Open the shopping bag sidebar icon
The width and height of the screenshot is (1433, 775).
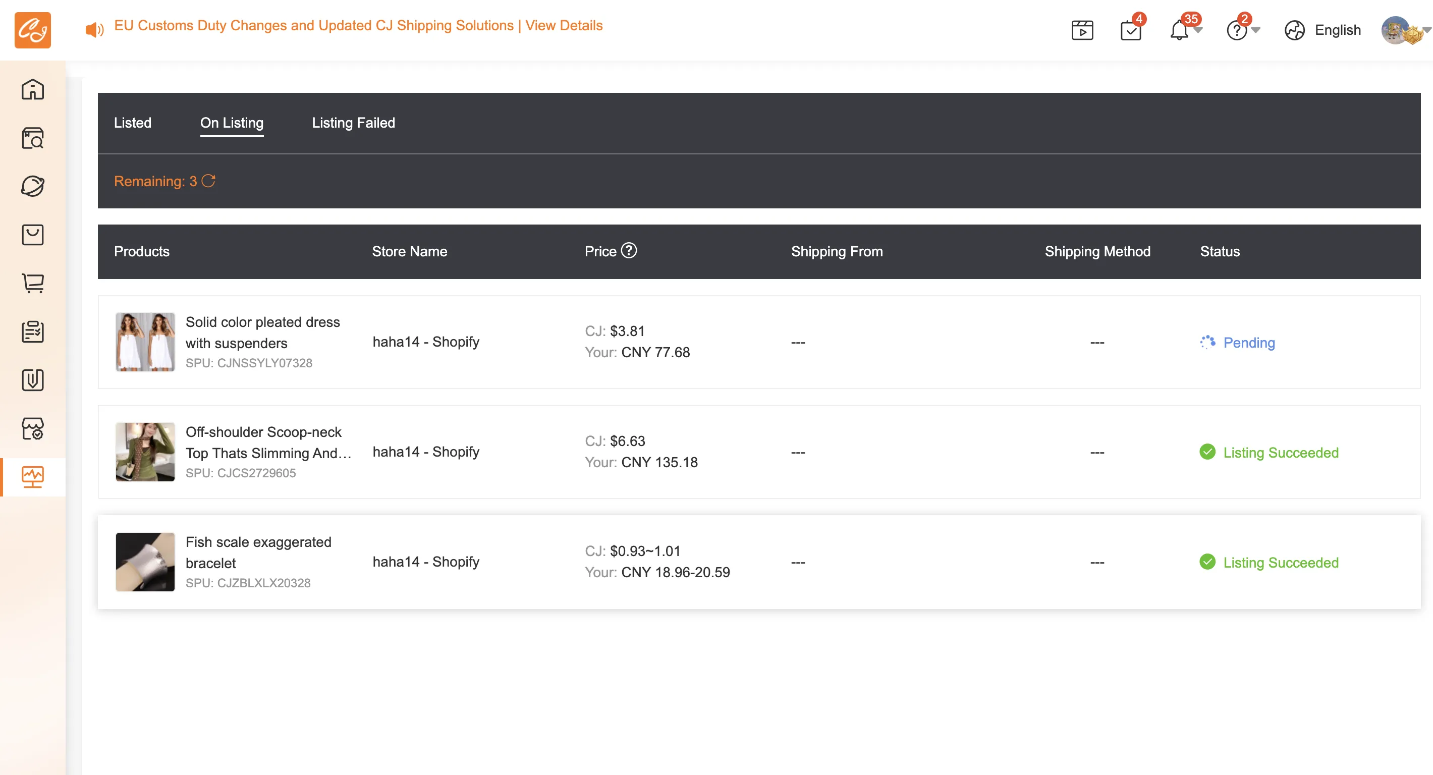pyautogui.click(x=33, y=234)
